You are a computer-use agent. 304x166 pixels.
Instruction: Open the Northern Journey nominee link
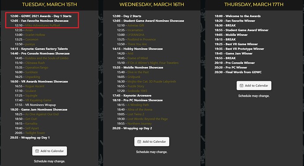140,123
